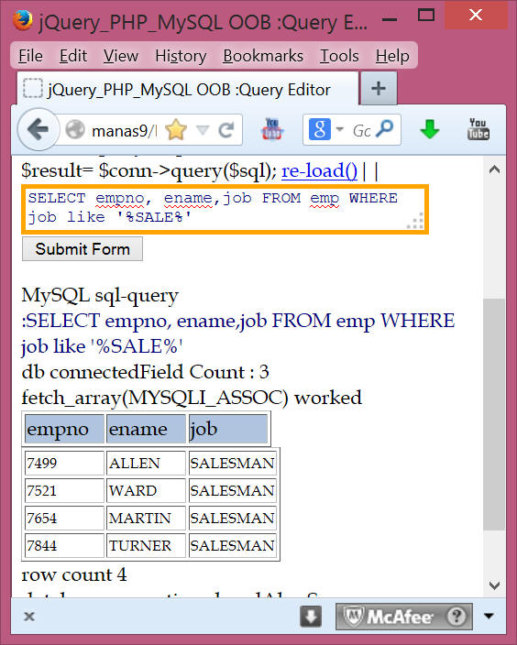
Task: Open the Bookmarks menu
Action: pos(263,56)
